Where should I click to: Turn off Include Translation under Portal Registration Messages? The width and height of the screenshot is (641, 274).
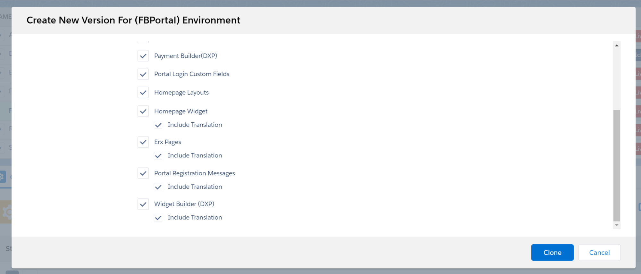click(158, 187)
